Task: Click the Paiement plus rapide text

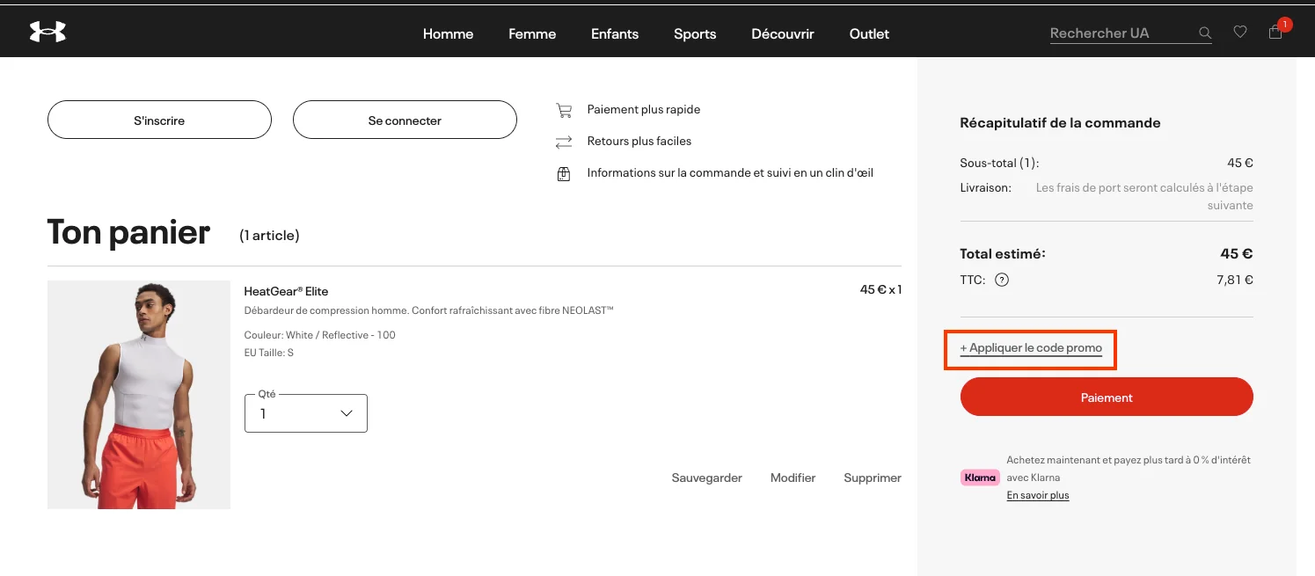Action: click(x=644, y=110)
